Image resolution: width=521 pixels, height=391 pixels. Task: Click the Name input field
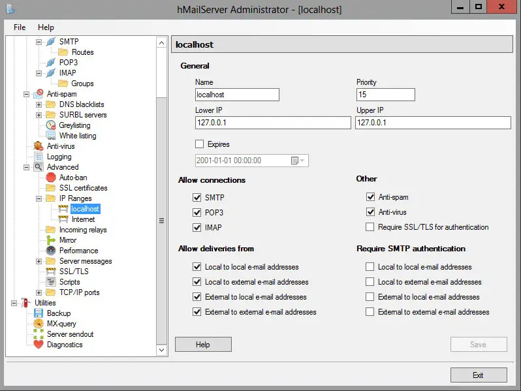point(237,95)
